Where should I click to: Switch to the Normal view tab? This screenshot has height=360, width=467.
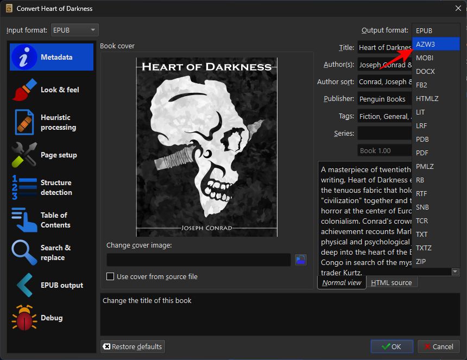pos(342,282)
